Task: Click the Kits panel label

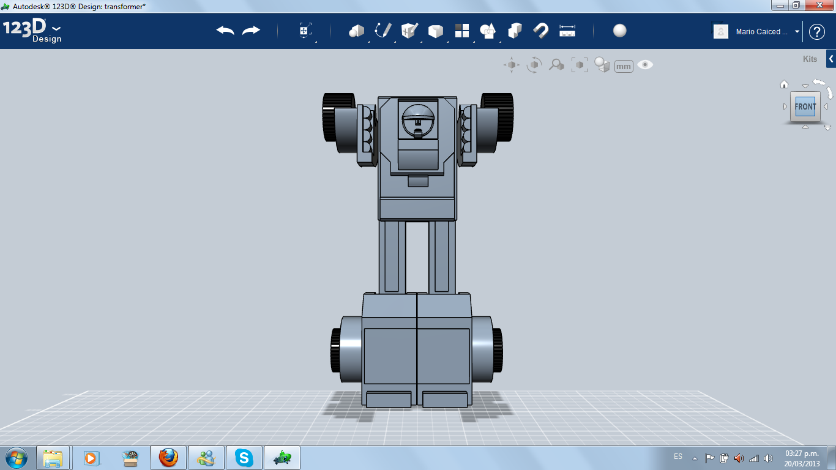Action: 810,59
